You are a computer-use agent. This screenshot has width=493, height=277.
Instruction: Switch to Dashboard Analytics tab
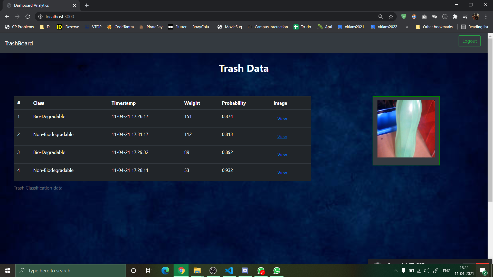(39, 5)
